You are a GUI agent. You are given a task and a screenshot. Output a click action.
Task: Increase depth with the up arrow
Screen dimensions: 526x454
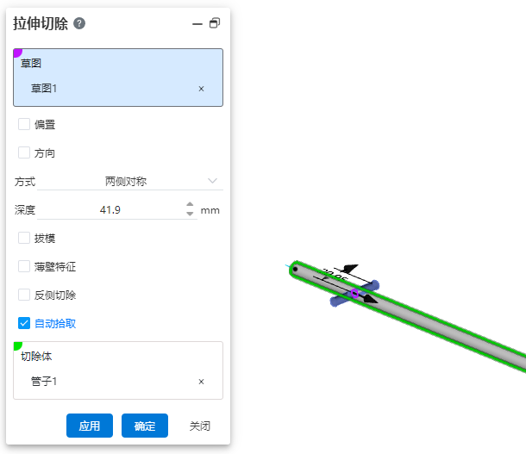click(190, 204)
